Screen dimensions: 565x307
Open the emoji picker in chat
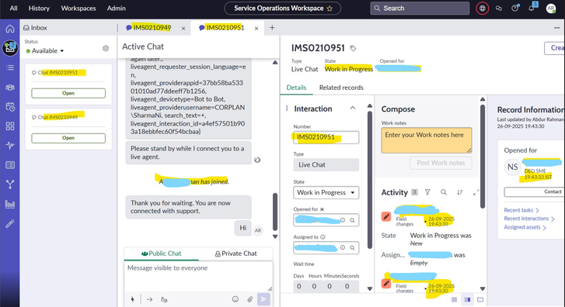click(x=235, y=299)
